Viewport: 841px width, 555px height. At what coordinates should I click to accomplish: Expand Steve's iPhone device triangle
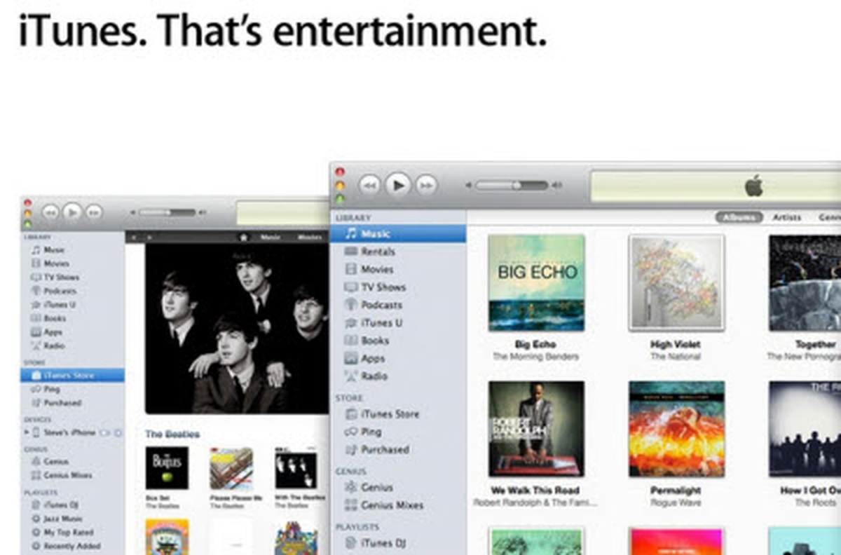[27, 432]
